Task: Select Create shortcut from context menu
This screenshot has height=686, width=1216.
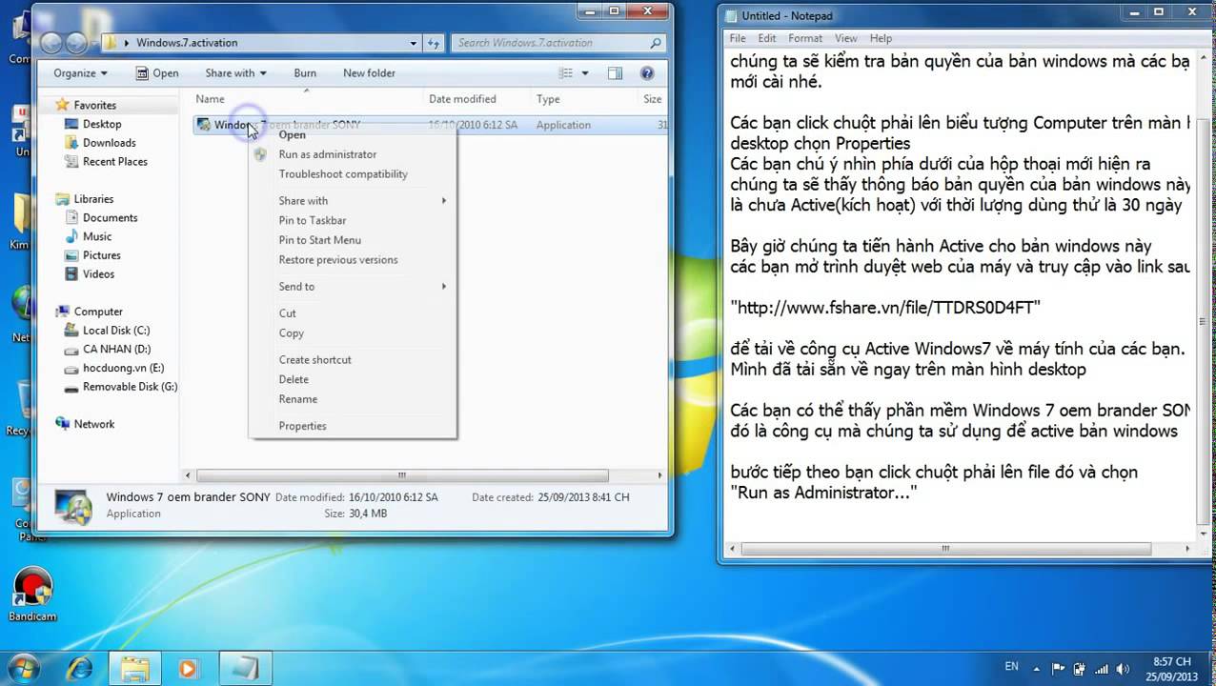Action: tap(314, 360)
